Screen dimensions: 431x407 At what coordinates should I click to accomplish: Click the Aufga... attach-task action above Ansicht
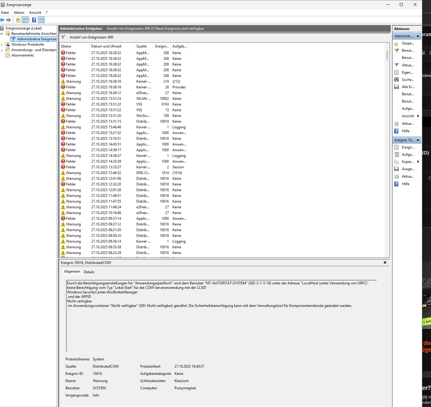407,109
